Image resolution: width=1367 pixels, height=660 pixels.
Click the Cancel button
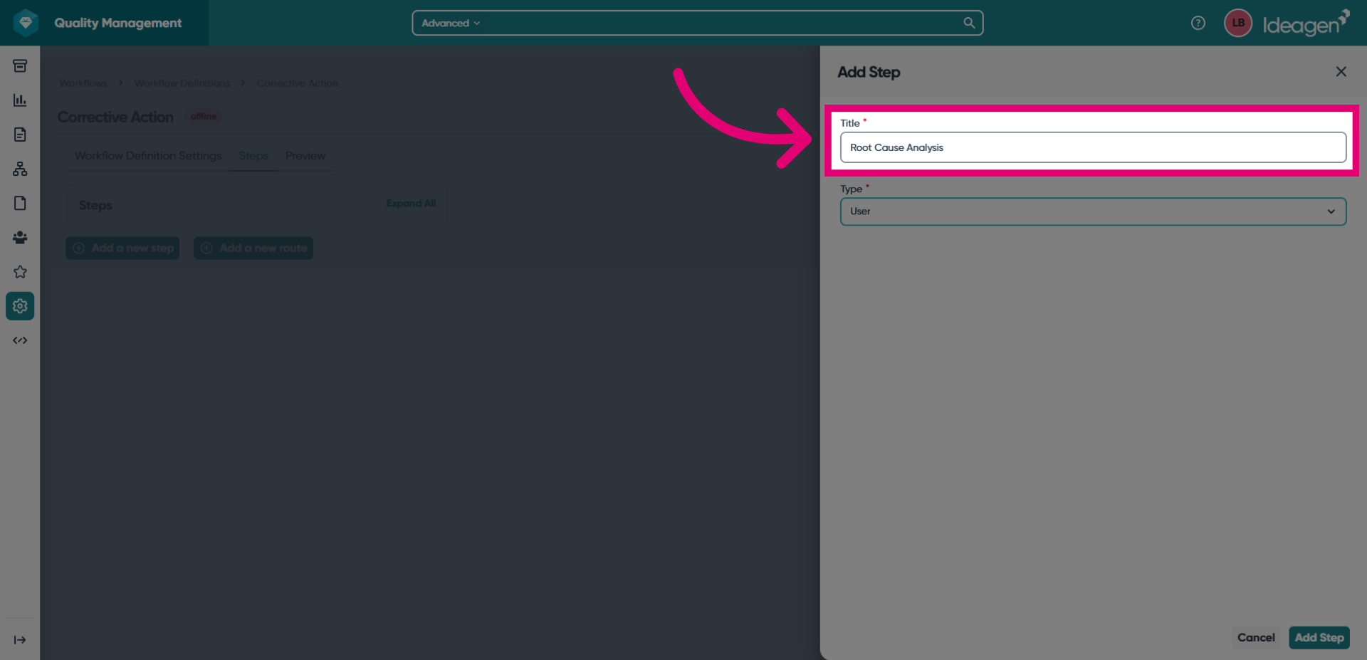(1256, 637)
